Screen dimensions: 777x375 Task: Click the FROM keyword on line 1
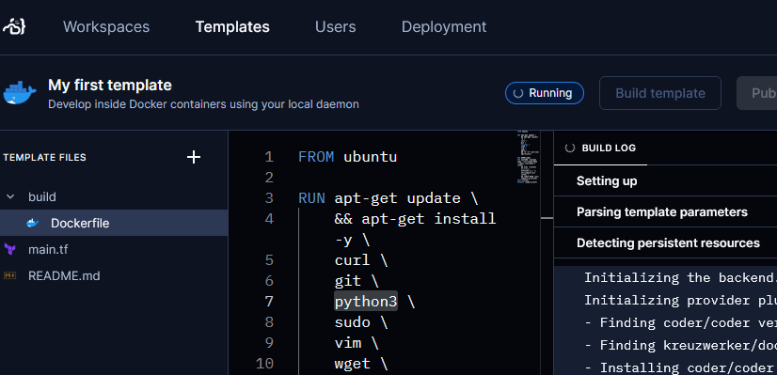point(316,157)
